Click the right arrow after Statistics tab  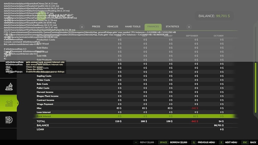click(x=189, y=27)
